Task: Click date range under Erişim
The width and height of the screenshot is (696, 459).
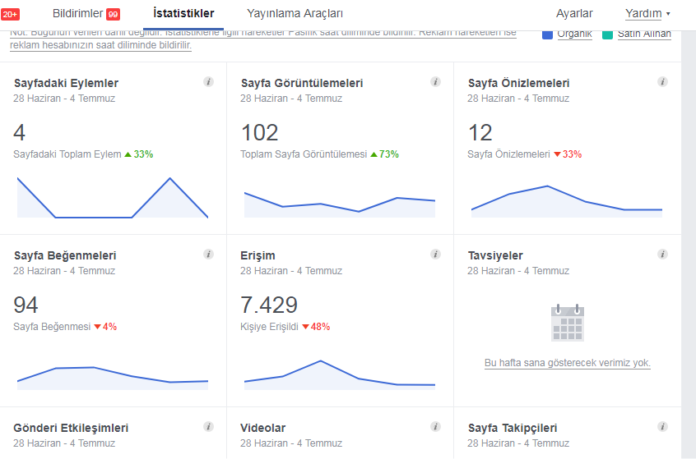Action: tap(291, 271)
